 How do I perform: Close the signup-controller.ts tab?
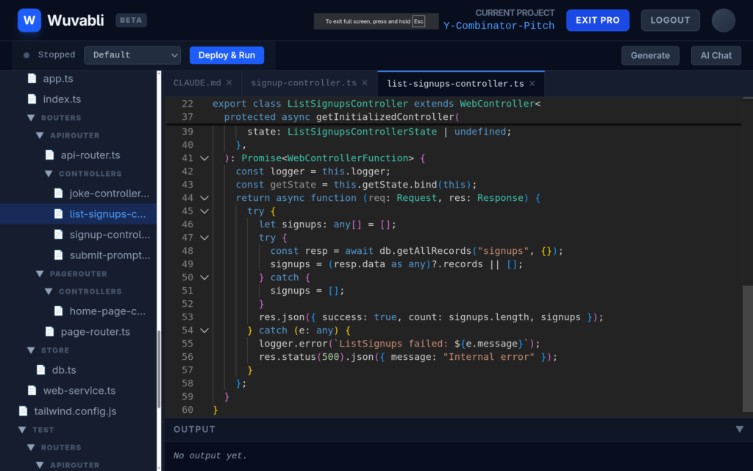(365, 82)
